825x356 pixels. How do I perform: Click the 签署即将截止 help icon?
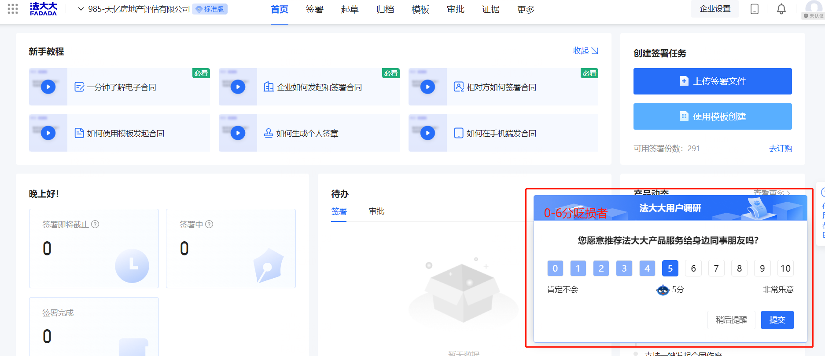point(95,224)
